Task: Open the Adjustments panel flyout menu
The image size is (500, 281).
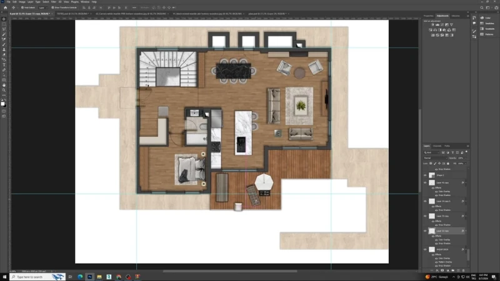Action: click(x=467, y=16)
